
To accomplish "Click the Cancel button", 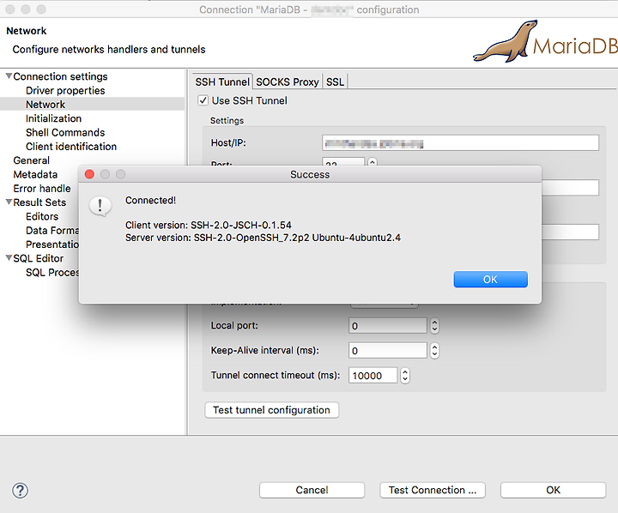I will point(312,490).
